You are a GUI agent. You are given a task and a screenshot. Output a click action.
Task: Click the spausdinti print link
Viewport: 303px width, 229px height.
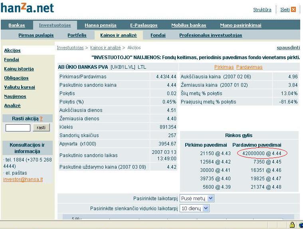(x=288, y=48)
